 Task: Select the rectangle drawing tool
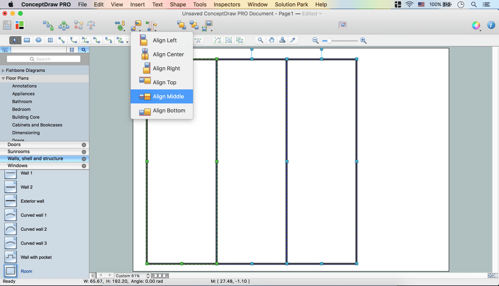[27, 40]
